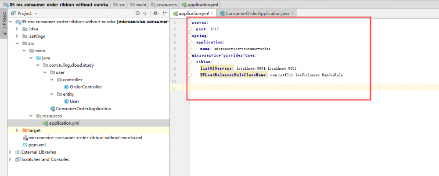Click localhost:8001,localhost:8002 server list value
Image resolution: width=439 pixels, height=176 pixels.
click(x=266, y=68)
